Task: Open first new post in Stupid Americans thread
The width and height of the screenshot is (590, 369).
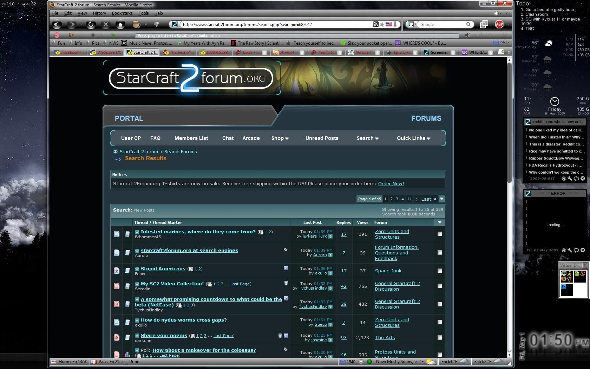Action: [x=137, y=269]
